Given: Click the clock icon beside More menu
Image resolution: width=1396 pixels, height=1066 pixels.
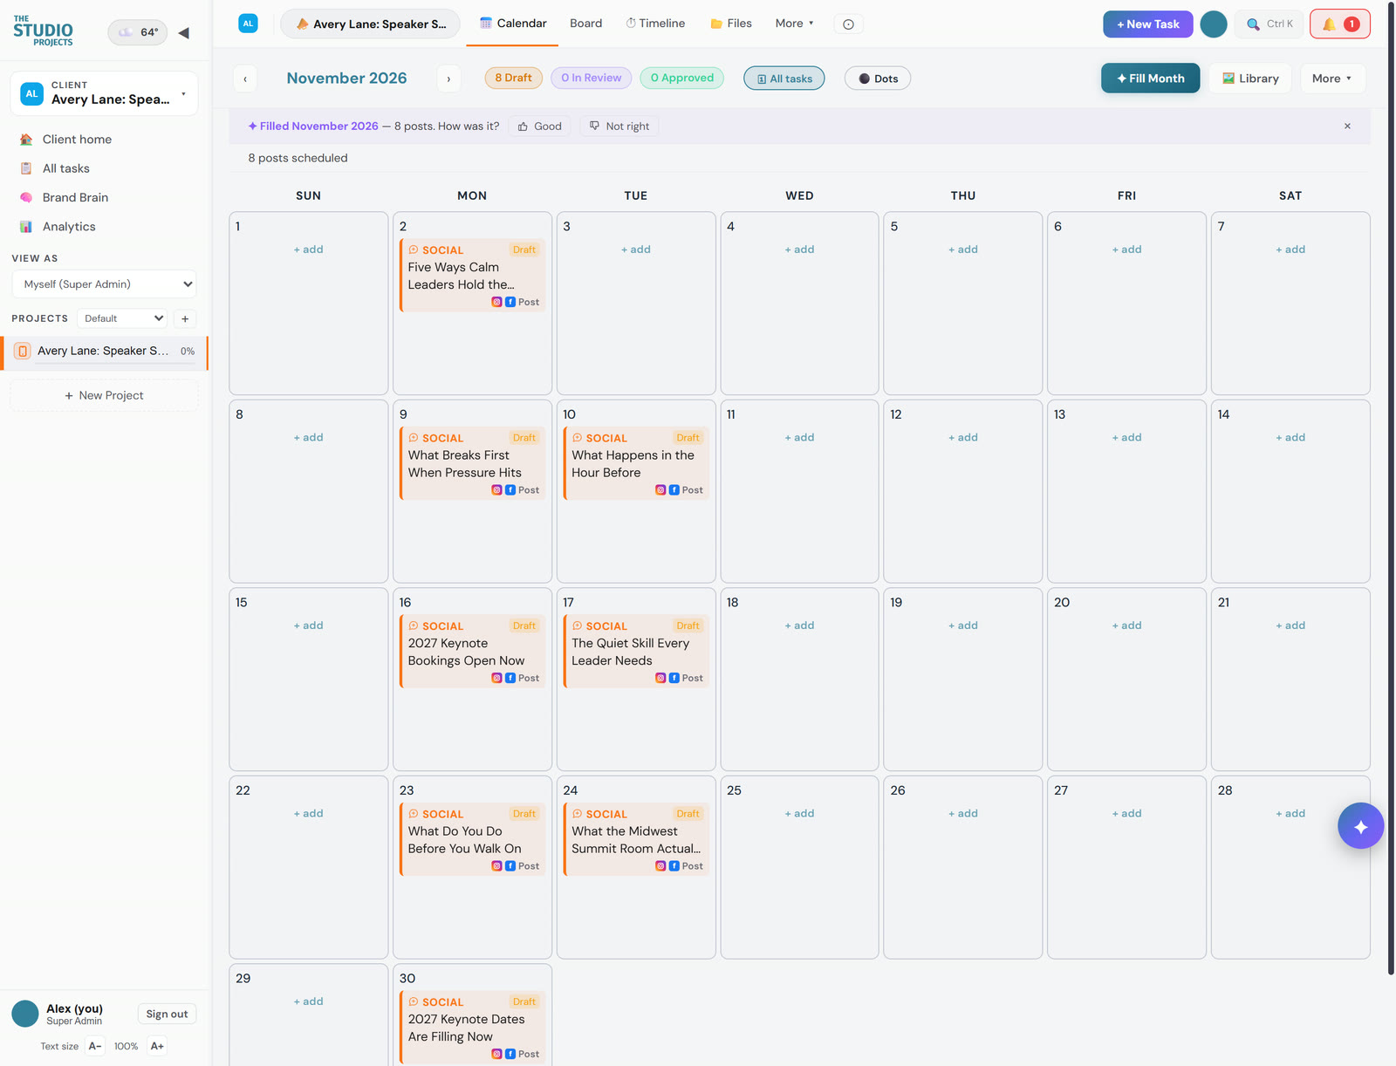Looking at the screenshot, I should click(x=848, y=24).
